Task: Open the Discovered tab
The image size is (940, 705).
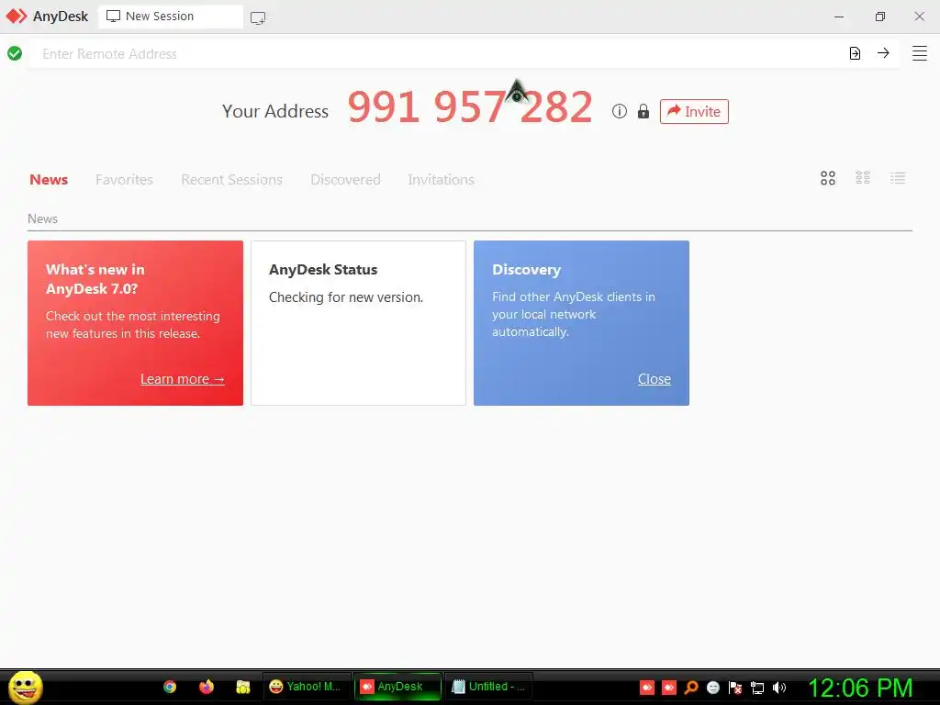Action: pyautogui.click(x=345, y=179)
